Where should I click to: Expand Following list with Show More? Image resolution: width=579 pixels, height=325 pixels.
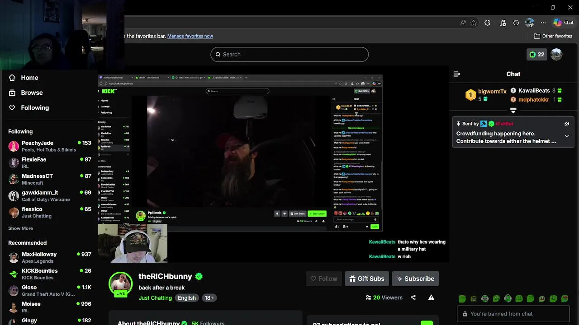(x=20, y=228)
